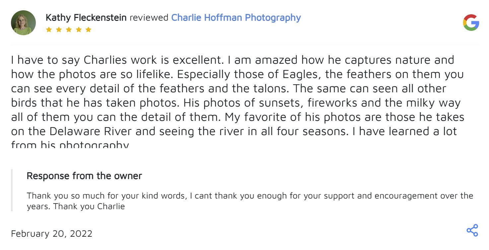This screenshot has height=250, width=489.
Task: Open the Charlie Hoffman Photography link
Action: click(236, 18)
